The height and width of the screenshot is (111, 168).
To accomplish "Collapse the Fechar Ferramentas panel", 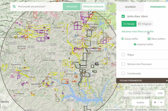I will pos(142,81).
